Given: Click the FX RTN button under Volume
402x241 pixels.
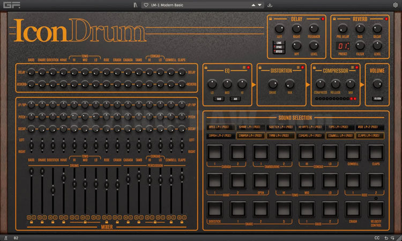Looking at the screenshot, I should tap(377, 99).
